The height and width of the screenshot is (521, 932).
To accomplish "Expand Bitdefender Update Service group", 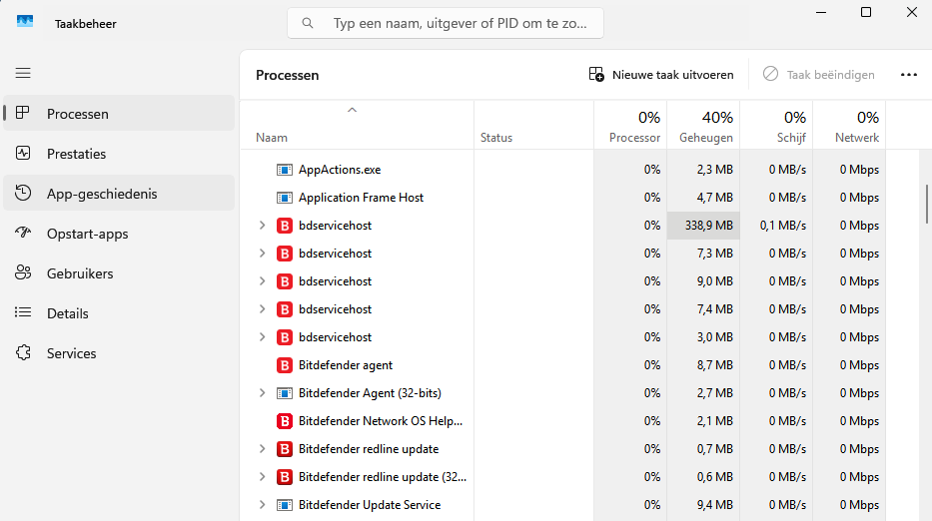I will click(262, 504).
